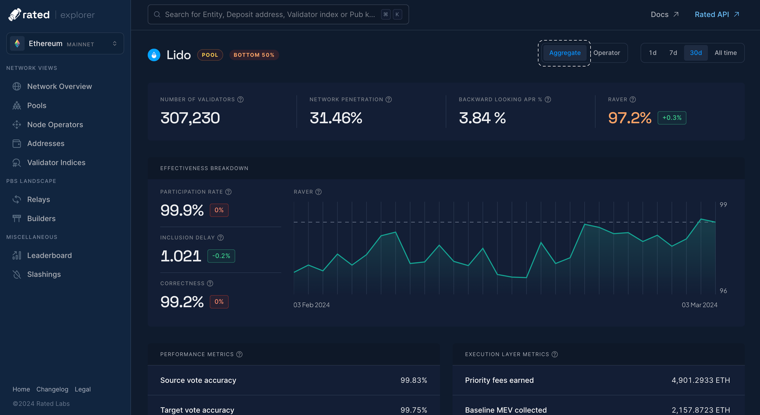Click the RAVER chart peak point
The width and height of the screenshot is (760, 415).
701,219
